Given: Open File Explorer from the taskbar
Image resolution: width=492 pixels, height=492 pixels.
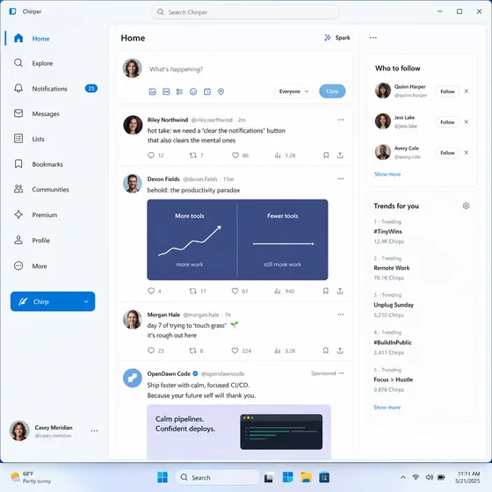Looking at the screenshot, I should (306, 478).
